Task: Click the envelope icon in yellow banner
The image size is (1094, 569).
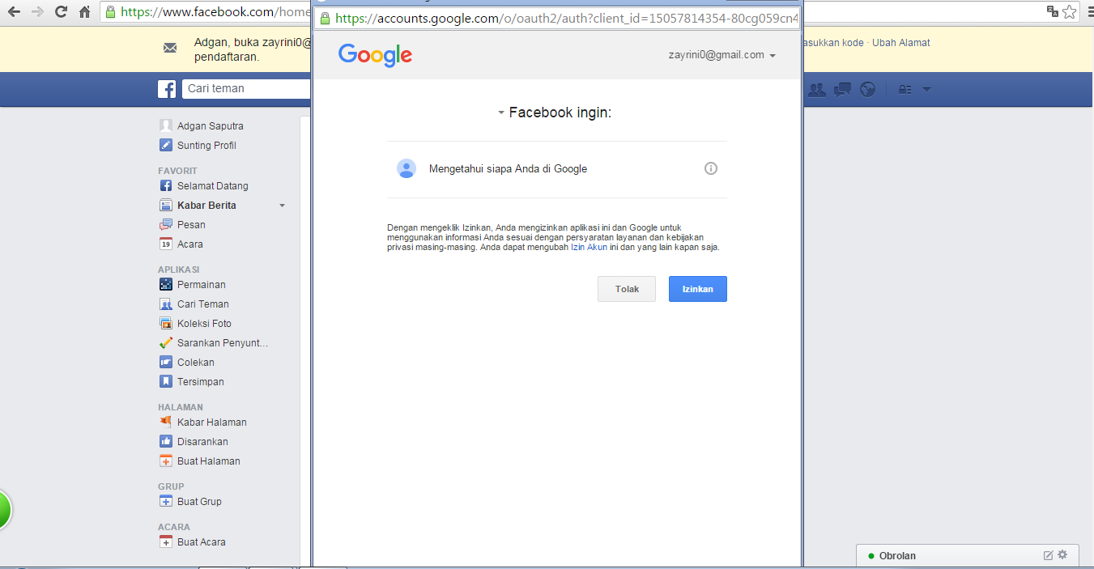Action: click(170, 48)
